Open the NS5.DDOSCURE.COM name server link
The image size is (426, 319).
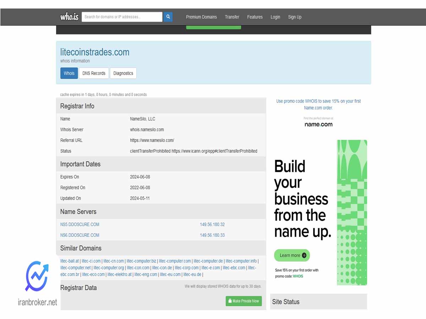(80, 224)
